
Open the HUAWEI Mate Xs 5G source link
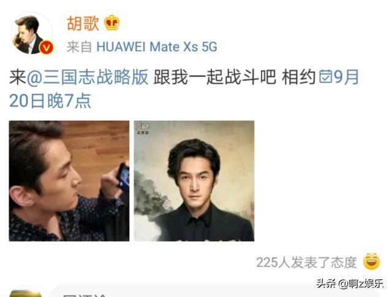(157, 47)
